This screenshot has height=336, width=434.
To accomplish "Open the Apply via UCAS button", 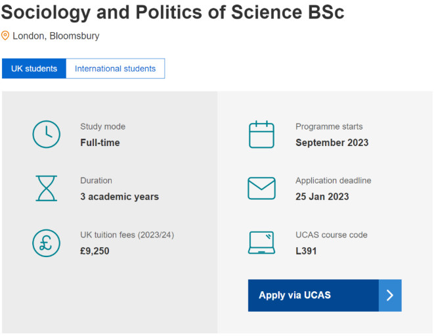I will tap(324, 295).
